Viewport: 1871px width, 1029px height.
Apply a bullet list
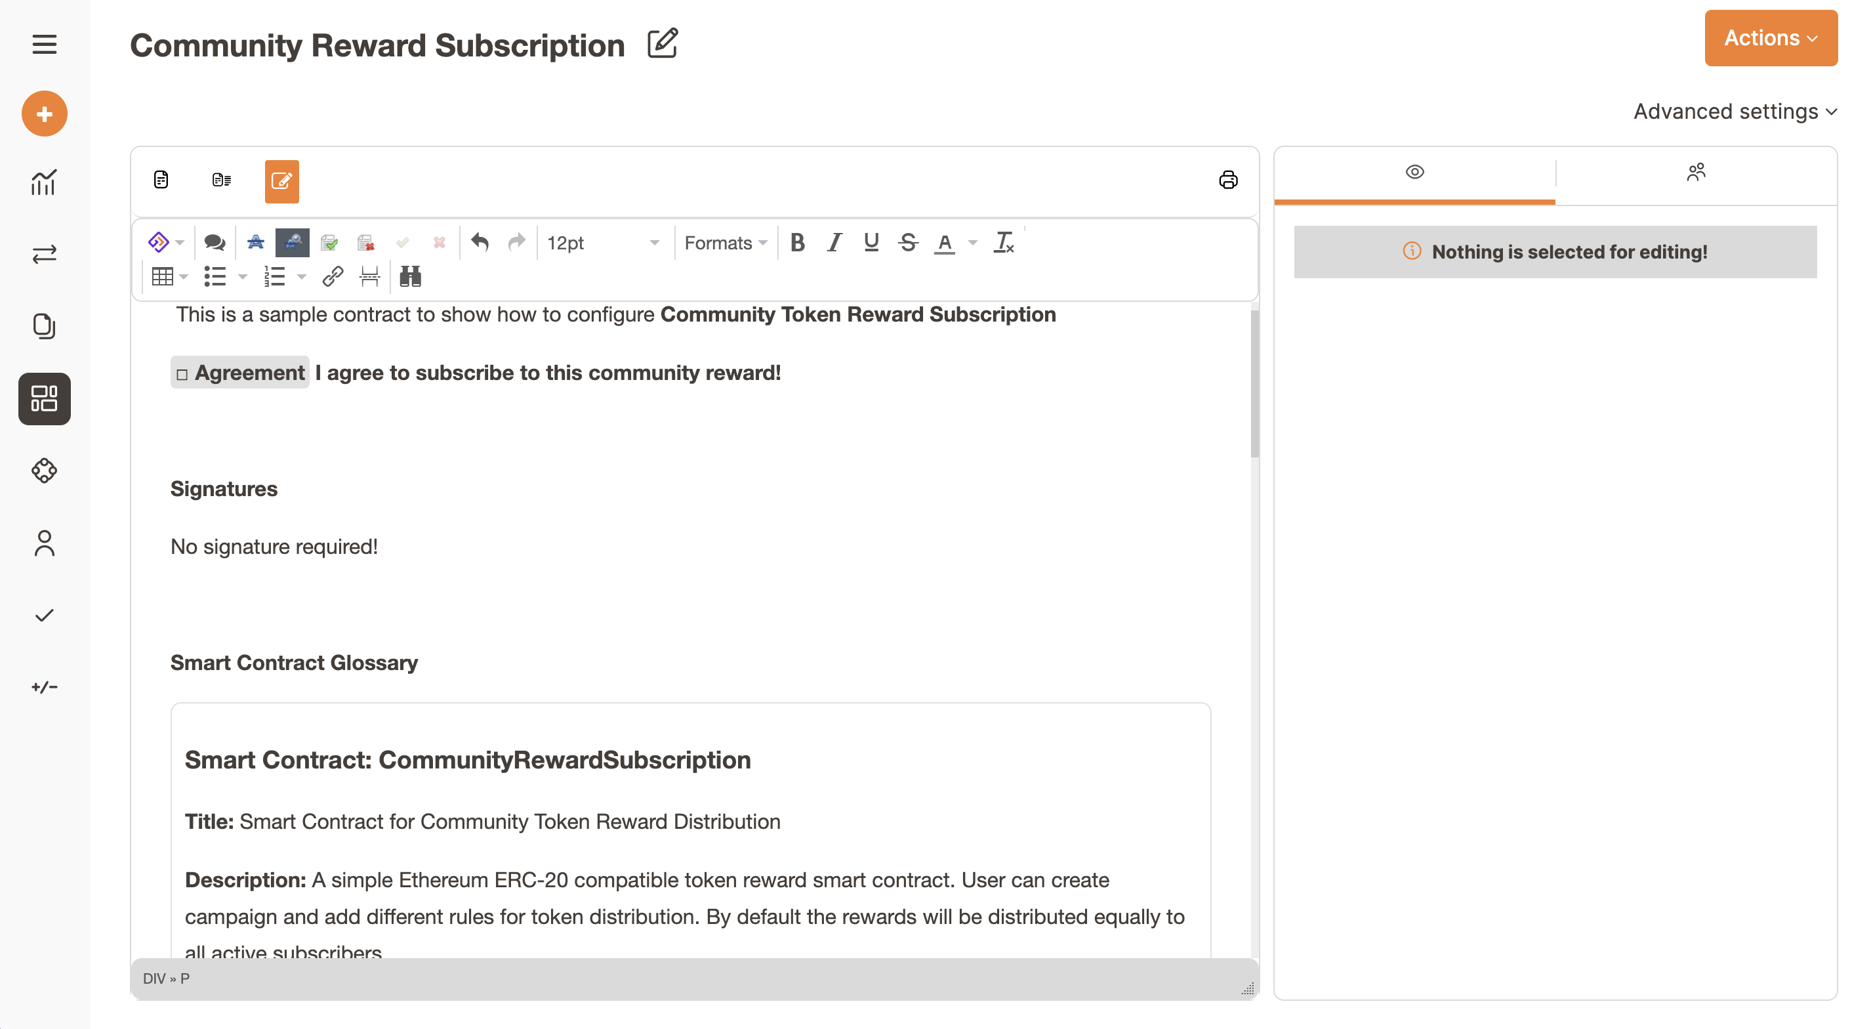pyautogui.click(x=215, y=276)
